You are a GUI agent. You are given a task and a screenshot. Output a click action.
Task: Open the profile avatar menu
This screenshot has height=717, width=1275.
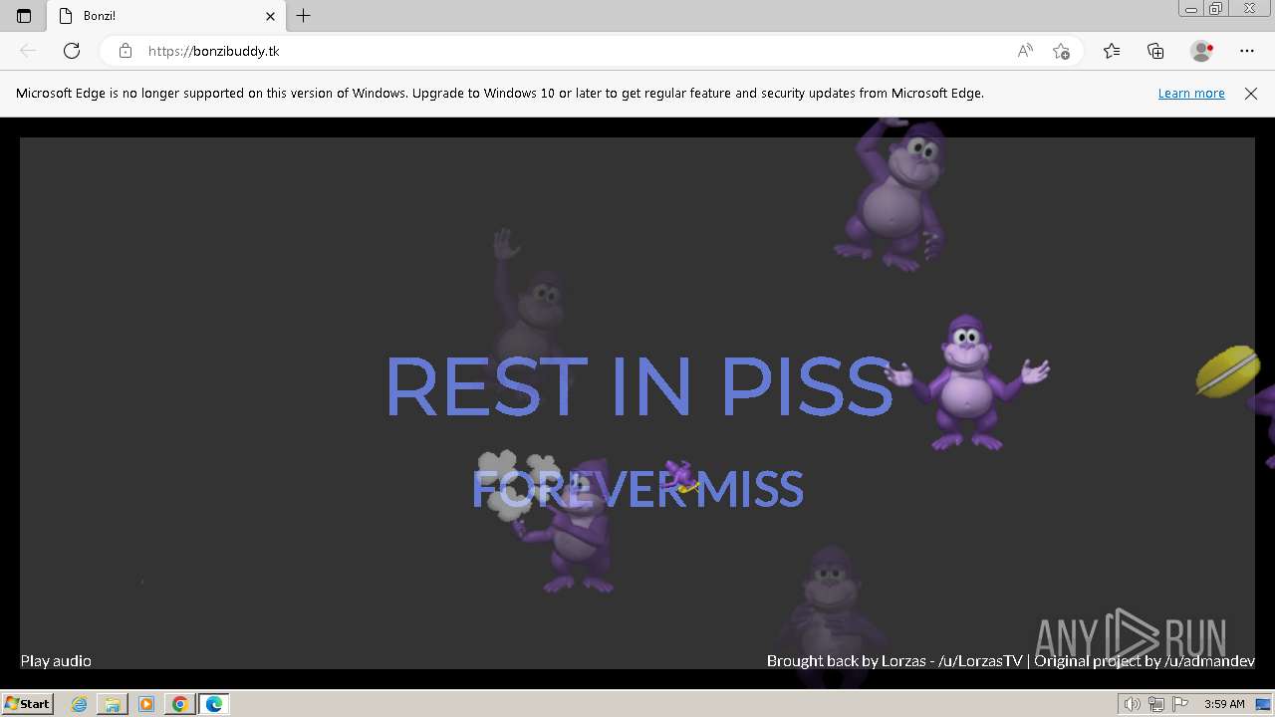[x=1201, y=51]
